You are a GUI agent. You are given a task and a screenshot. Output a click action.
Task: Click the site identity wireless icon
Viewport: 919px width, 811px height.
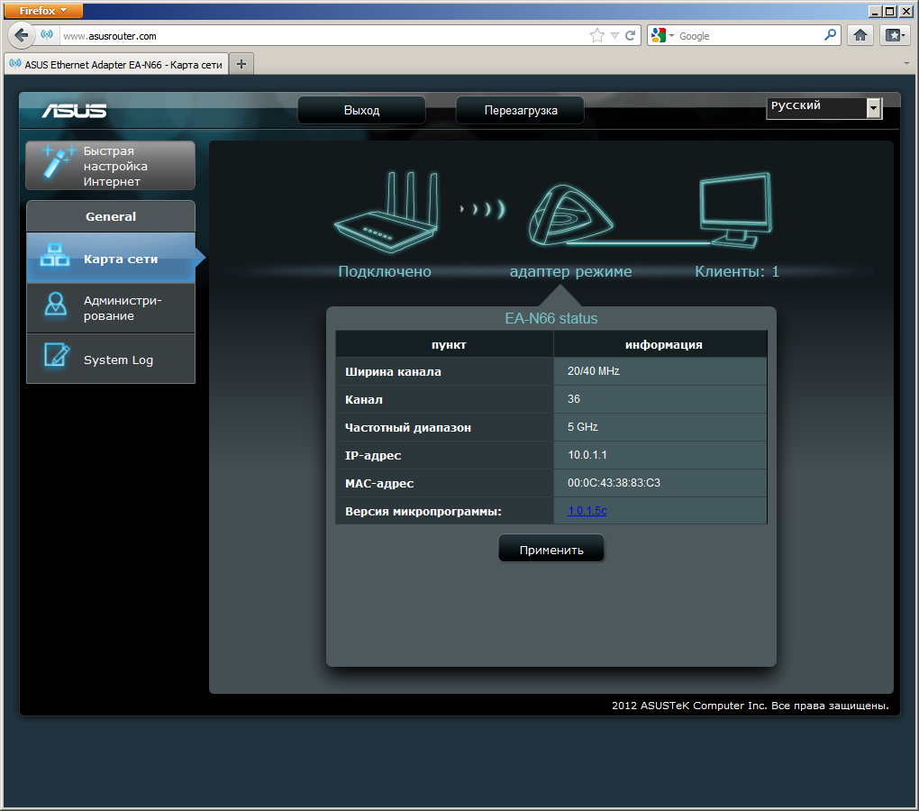coord(47,34)
